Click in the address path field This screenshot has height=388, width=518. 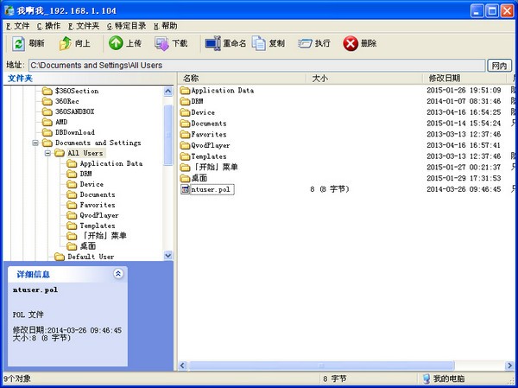click(x=256, y=66)
